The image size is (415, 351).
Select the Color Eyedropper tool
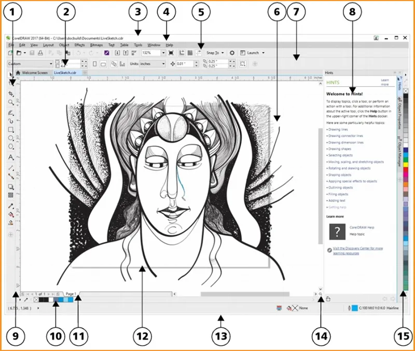(11, 206)
